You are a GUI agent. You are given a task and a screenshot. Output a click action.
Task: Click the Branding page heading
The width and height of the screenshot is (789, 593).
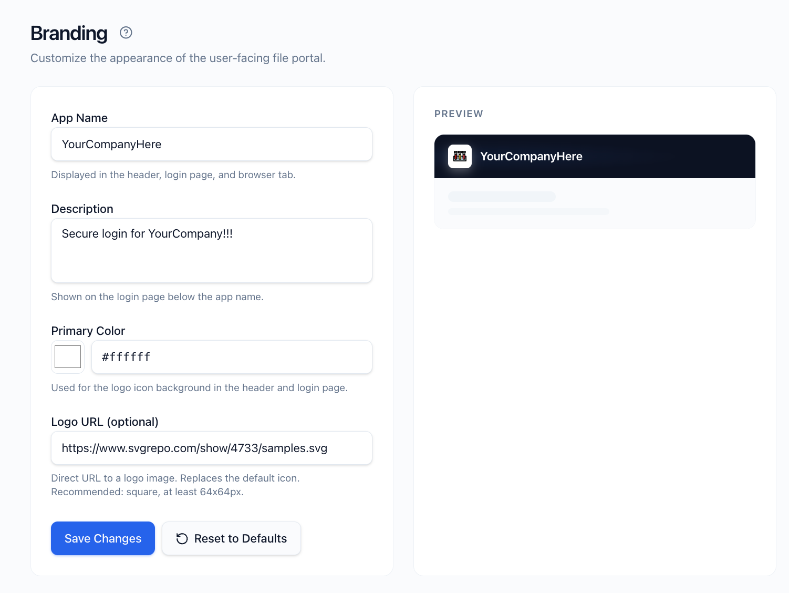(69, 33)
